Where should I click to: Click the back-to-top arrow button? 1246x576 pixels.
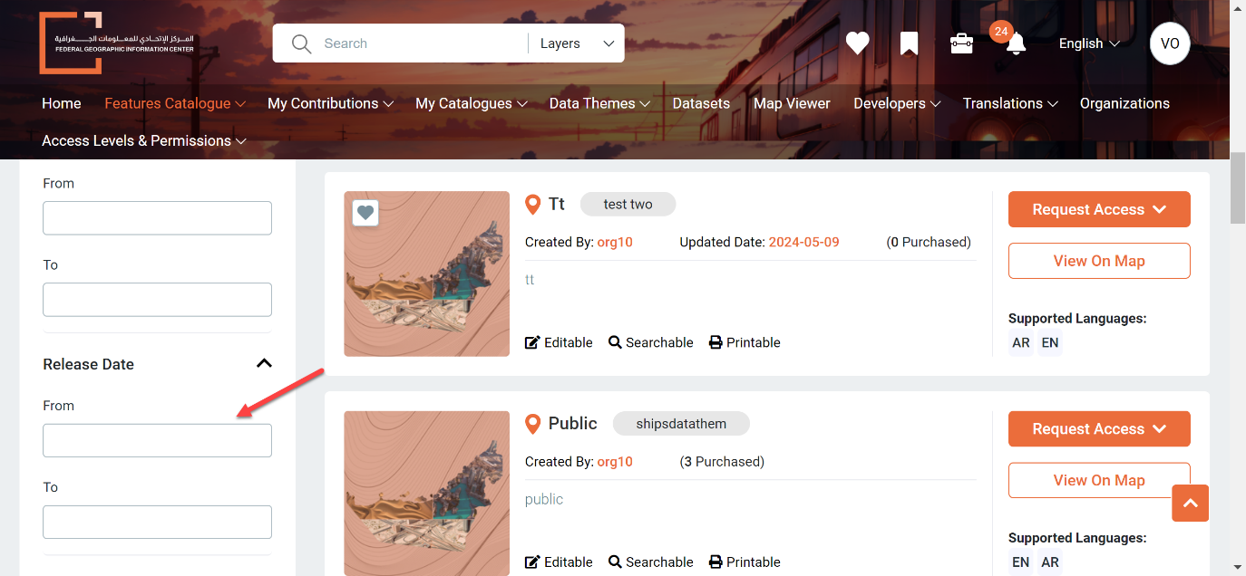point(1190,503)
